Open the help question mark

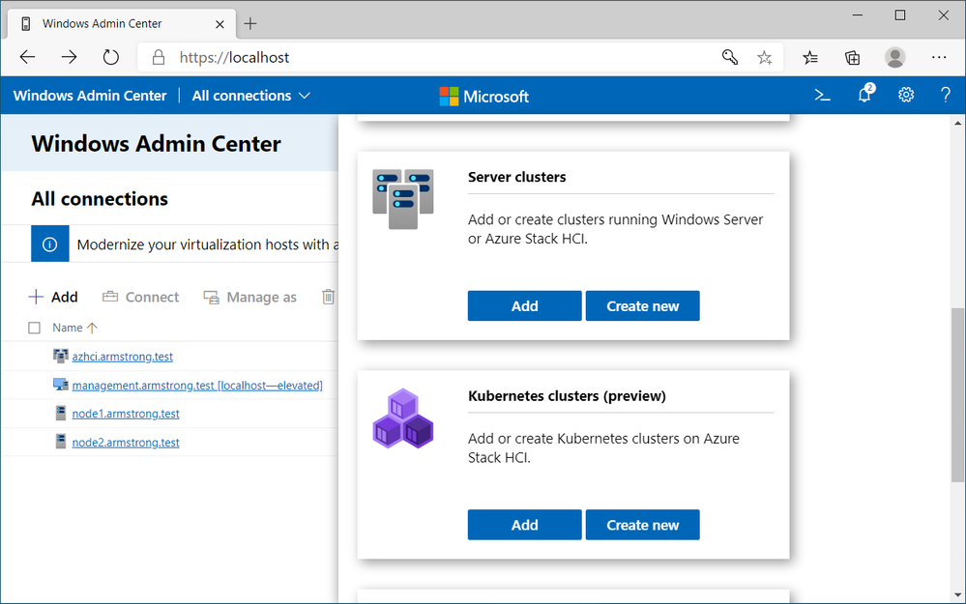tap(945, 95)
